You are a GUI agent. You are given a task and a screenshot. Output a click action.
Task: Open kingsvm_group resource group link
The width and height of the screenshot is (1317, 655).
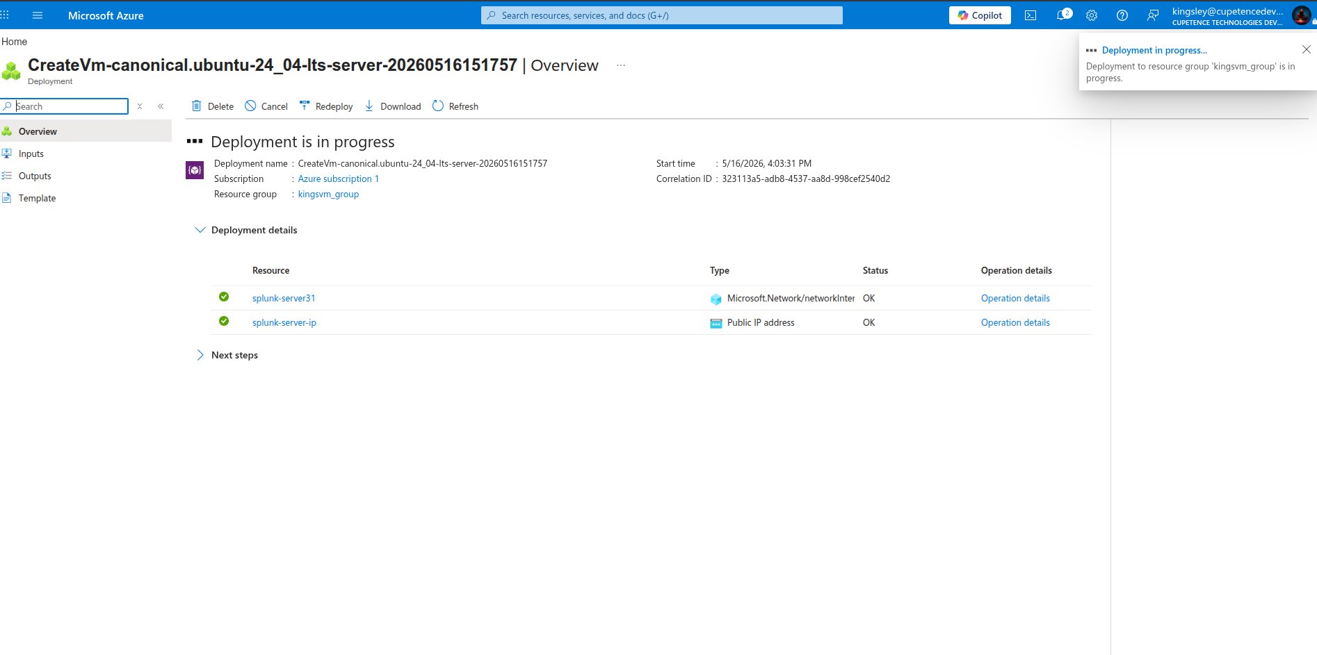(328, 194)
